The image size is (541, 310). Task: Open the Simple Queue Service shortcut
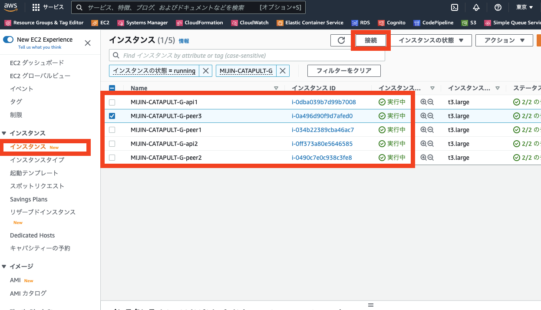(x=513, y=23)
